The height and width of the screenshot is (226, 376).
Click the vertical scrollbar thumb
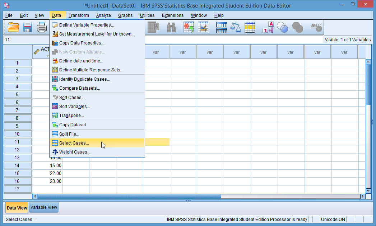[x=368, y=84]
